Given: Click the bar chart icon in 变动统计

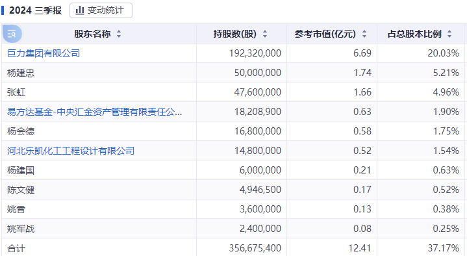Looking at the screenshot, I should (79, 10).
